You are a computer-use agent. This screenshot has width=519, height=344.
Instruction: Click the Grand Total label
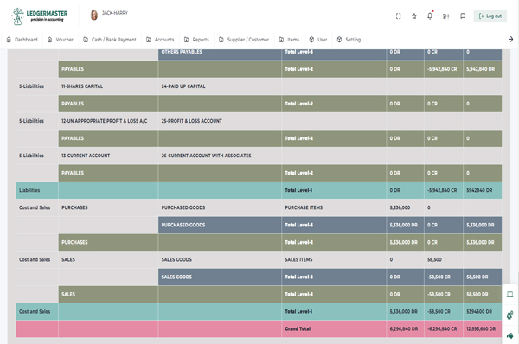click(x=298, y=328)
